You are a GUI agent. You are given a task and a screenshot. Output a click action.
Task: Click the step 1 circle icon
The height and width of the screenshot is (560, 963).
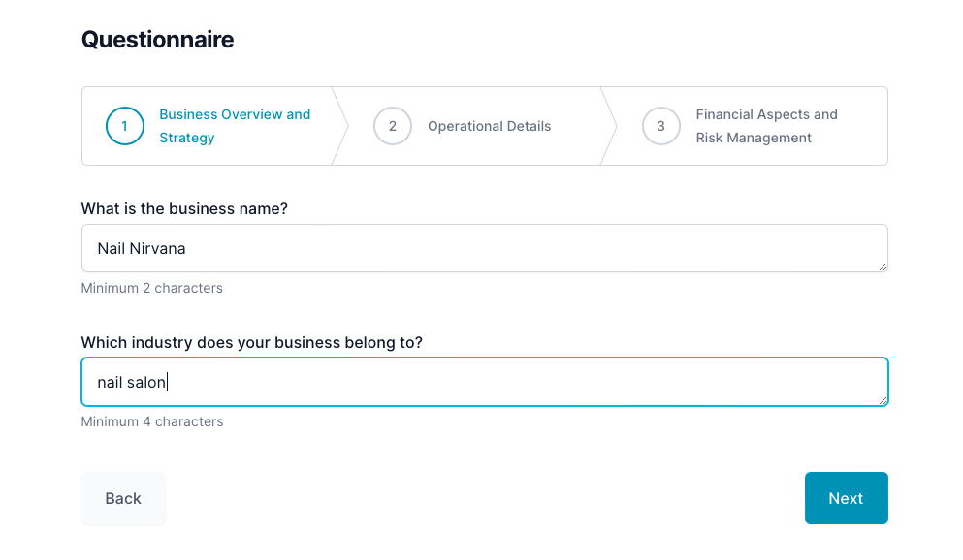click(124, 126)
